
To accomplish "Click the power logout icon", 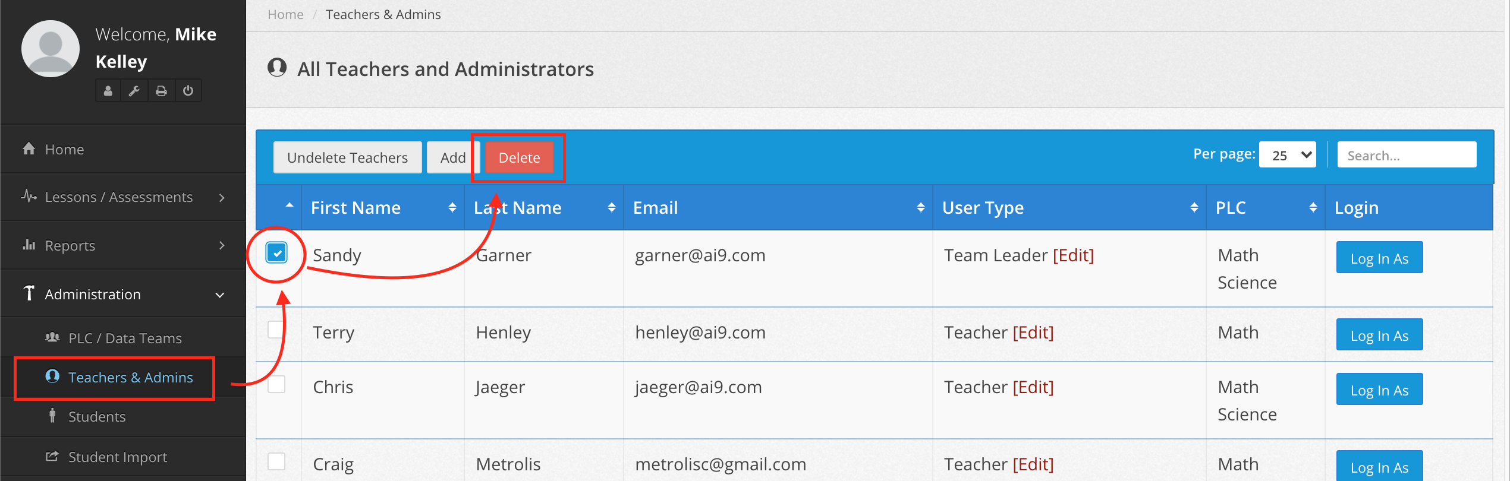I will [x=188, y=91].
